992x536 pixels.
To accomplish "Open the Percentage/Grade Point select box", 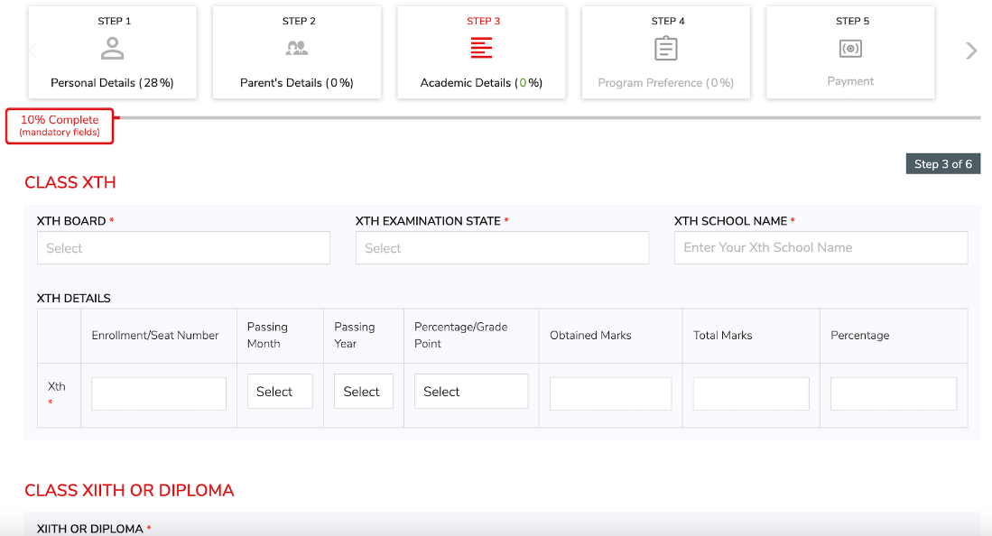I will tap(471, 391).
